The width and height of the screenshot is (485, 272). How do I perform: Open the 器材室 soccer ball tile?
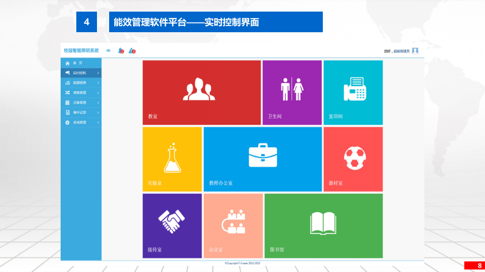(x=353, y=159)
